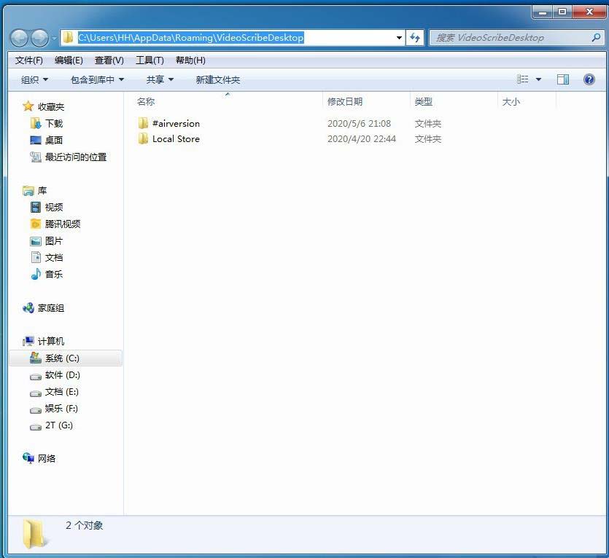
Task: Maximize the Explorer window
Action: 562,12
